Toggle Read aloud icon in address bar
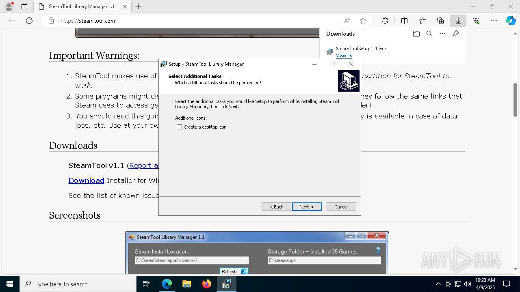The image size is (520, 292). 347,21
